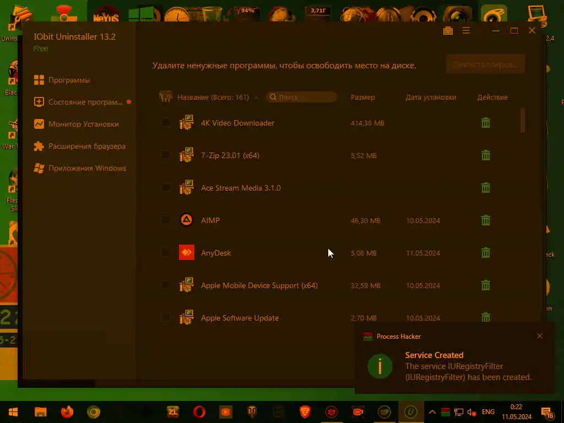Select the AIMP program icon

pyautogui.click(x=186, y=220)
